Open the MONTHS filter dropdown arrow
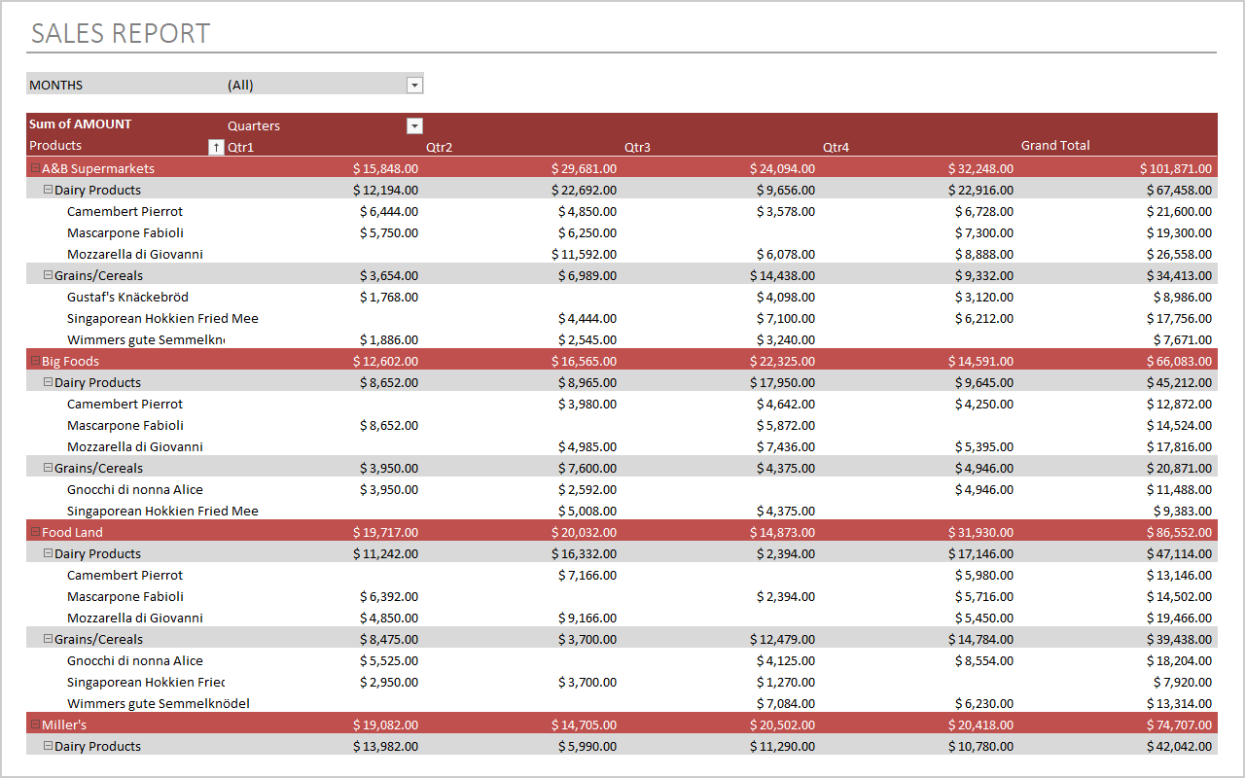 [x=415, y=86]
